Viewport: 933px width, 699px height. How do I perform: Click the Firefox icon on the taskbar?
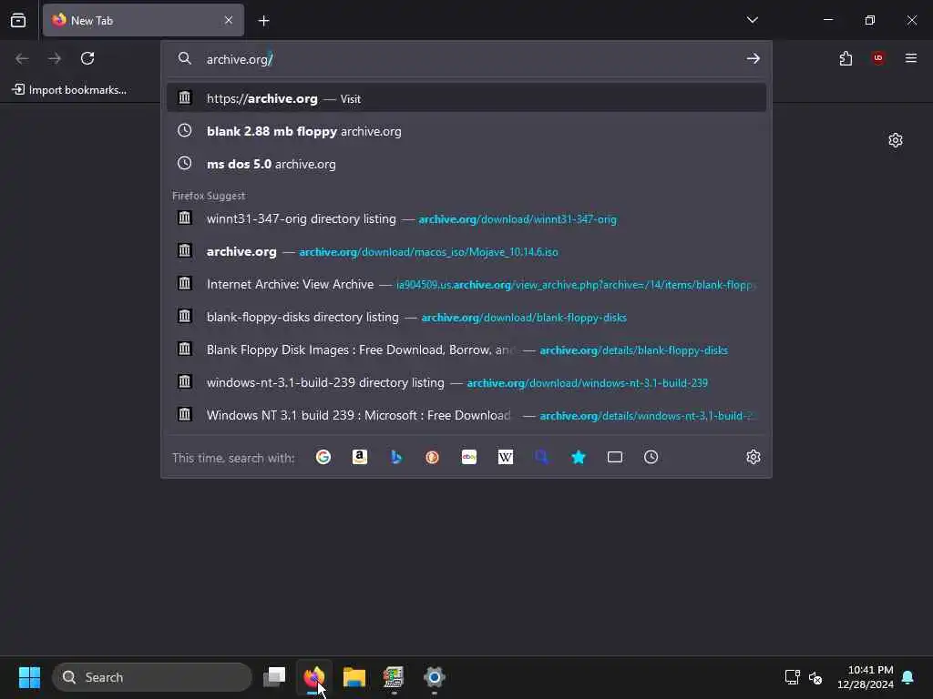click(x=313, y=677)
